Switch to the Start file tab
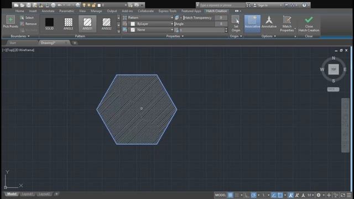The width and height of the screenshot is (354, 199). pos(13,43)
